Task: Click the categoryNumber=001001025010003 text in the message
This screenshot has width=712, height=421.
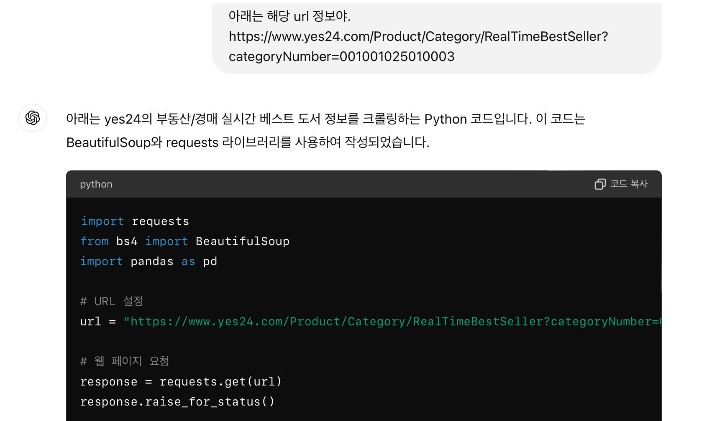Action: point(341,57)
